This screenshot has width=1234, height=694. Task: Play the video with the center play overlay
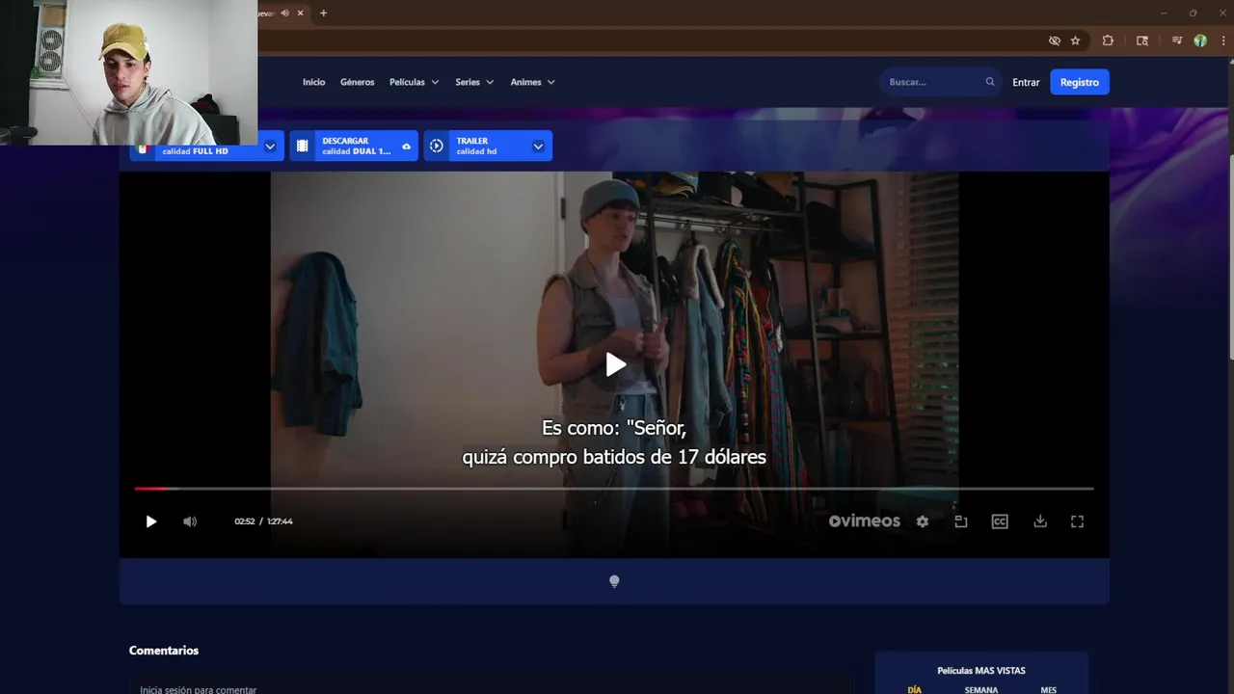tap(616, 364)
